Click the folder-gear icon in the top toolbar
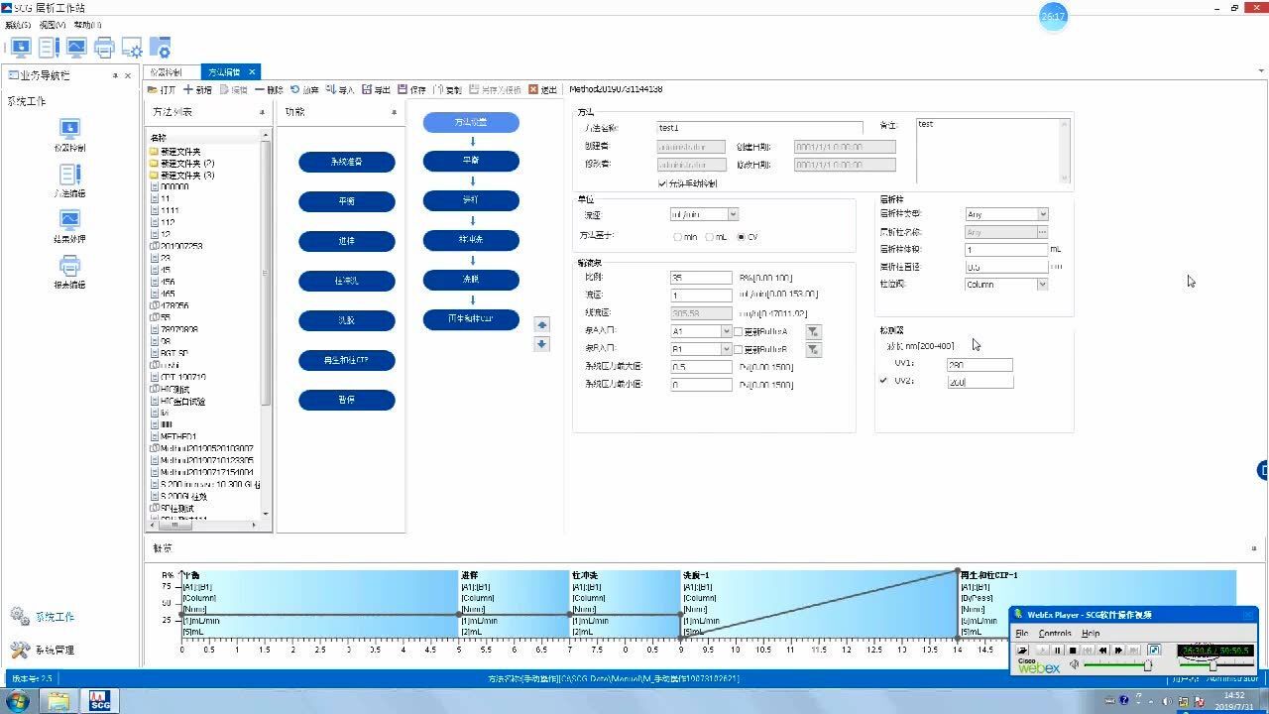Viewport: 1269px width, 714px height. click(160, 47)
